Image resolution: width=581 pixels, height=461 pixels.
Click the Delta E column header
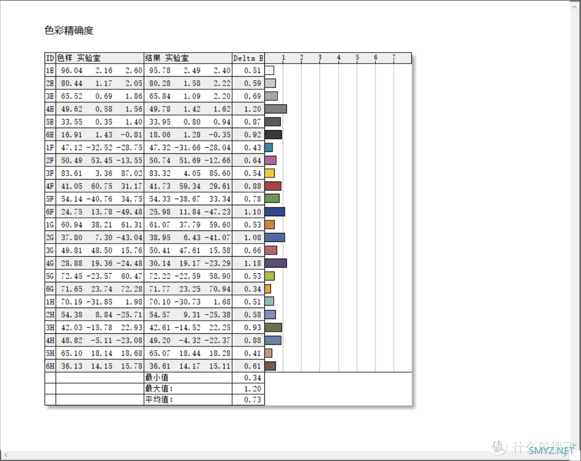pyautogui.click(x=248, y=58)
